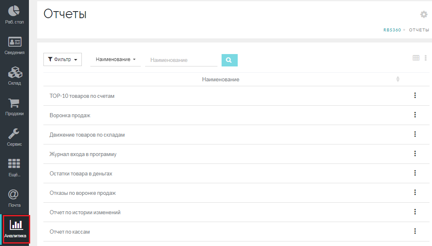Open actions menu for Остатки товара в деньгах
This screenshot has height=246, width=432.
point(415,173)
